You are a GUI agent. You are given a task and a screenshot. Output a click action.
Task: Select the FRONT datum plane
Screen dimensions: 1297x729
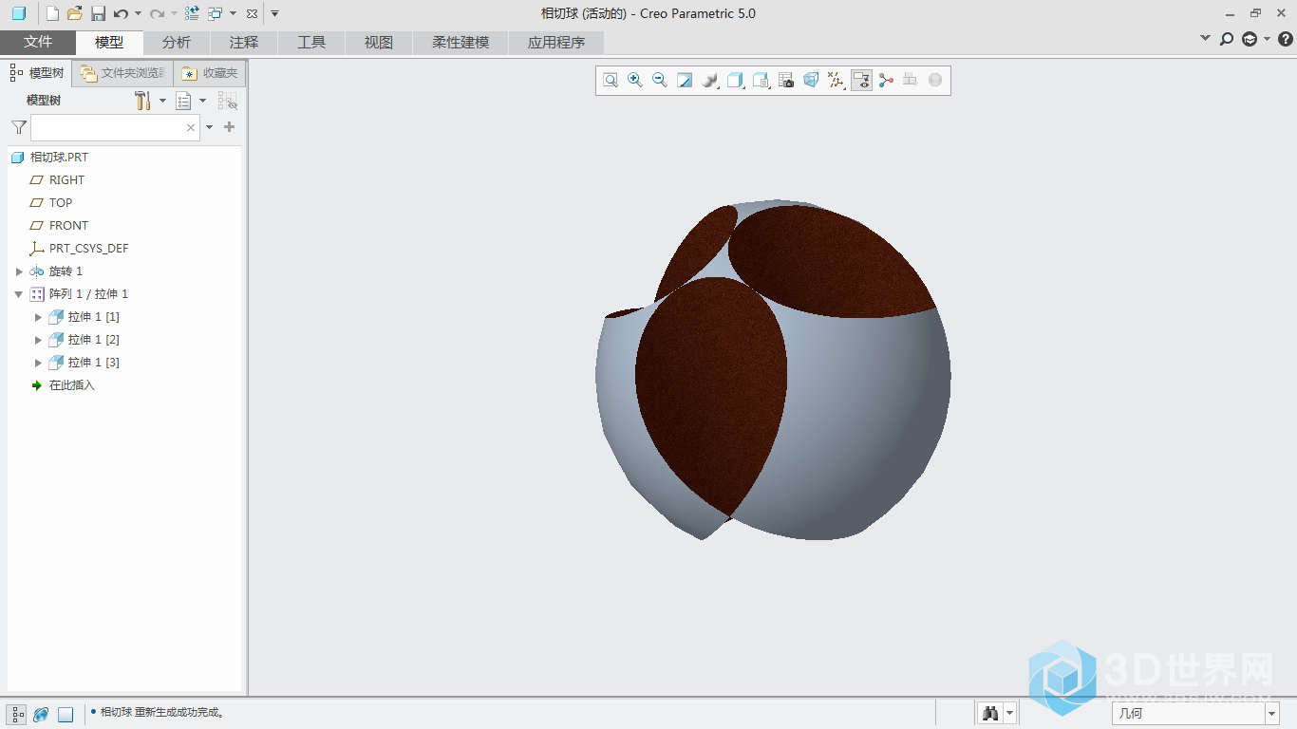pos(68,226)
